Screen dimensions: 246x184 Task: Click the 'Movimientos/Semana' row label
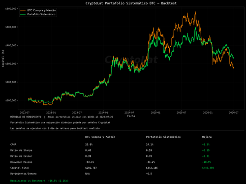(23, 174)
